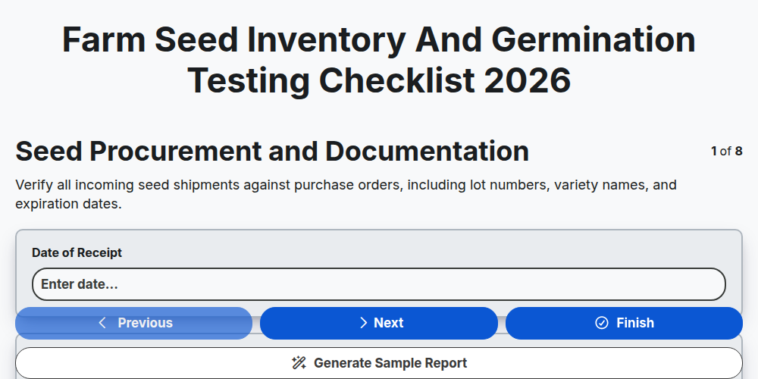Click the "Testing Checklist 2026" title line
The height and width of the screenshot is (379, 758).
pos(379,80)
